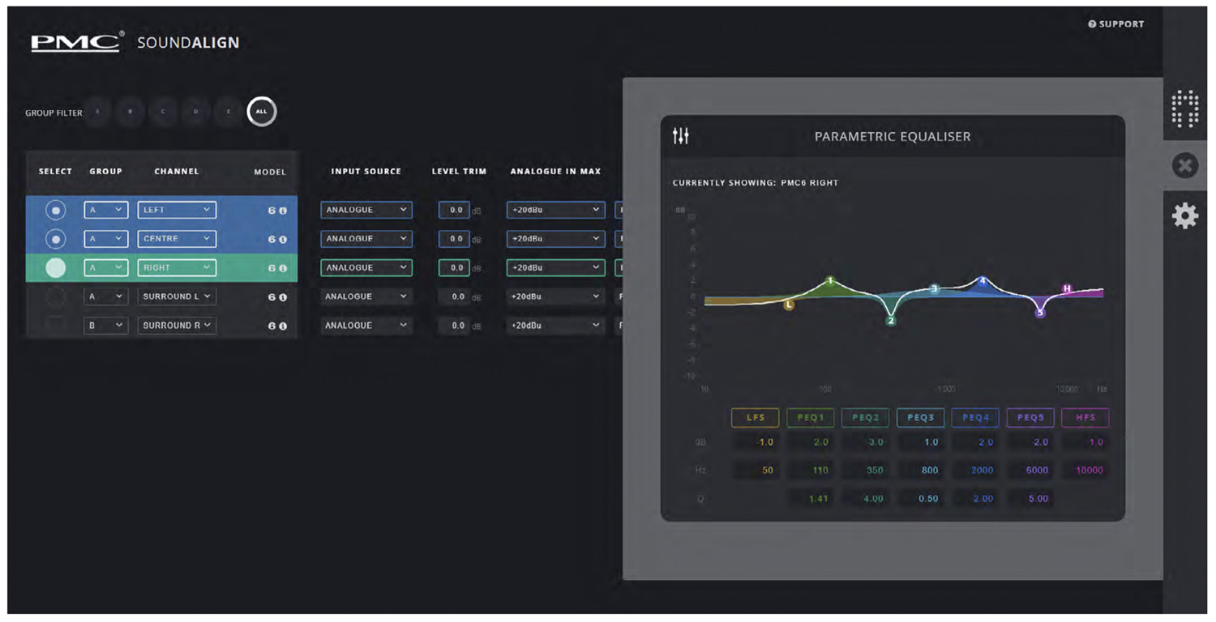The width and height of the screenshot is (1216, 622).
Task: Click PEQ1 frequency value 110
Action: [x=811, y=470]
